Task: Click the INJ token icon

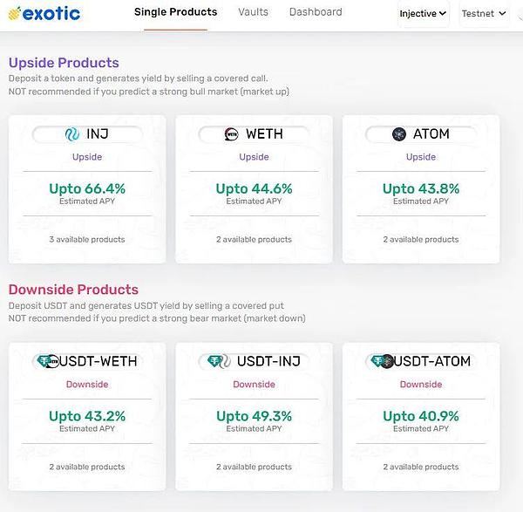Action: (72, 134)
